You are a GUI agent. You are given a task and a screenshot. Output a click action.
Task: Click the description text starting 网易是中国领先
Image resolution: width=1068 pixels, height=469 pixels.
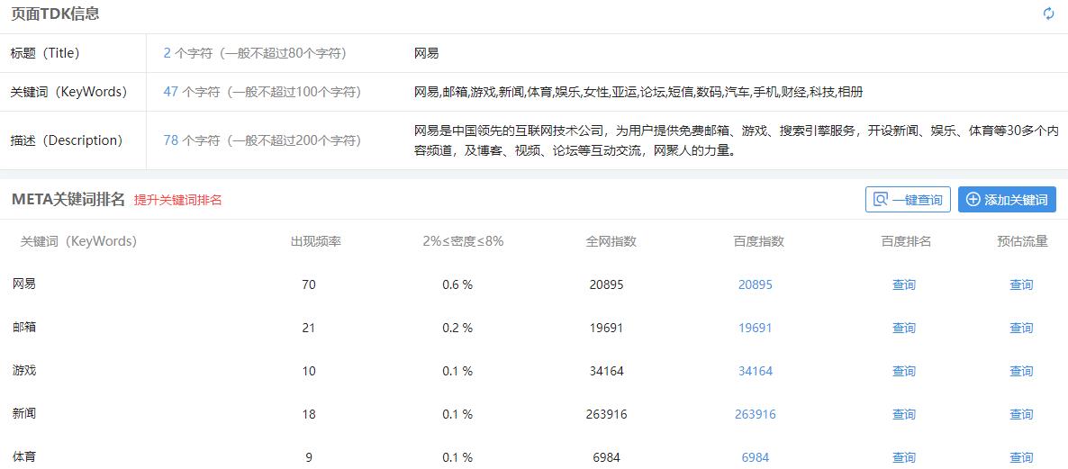(737, 140)
